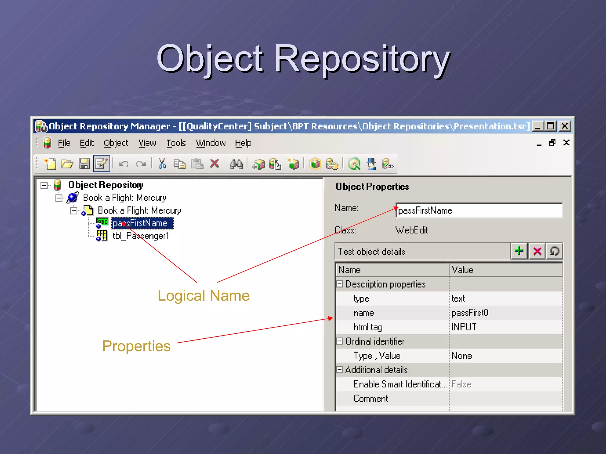Open the View menu
The width and height of the screenshot is (606, 454).
[147, 143]
